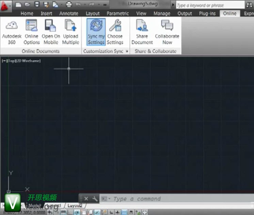Toggle Annotation Monitor in status bar
The image size is (254, 215).
pos(145,212)
